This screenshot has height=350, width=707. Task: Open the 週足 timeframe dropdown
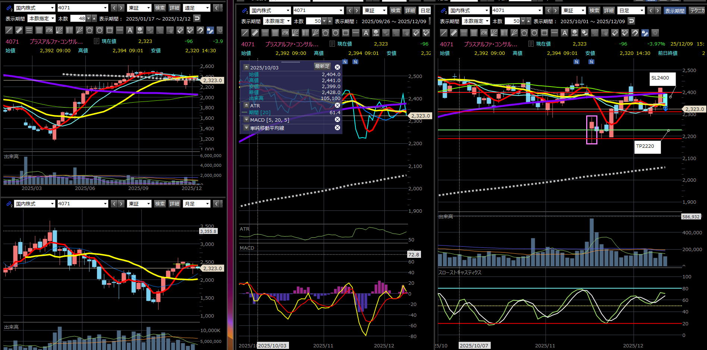point(197,8)
